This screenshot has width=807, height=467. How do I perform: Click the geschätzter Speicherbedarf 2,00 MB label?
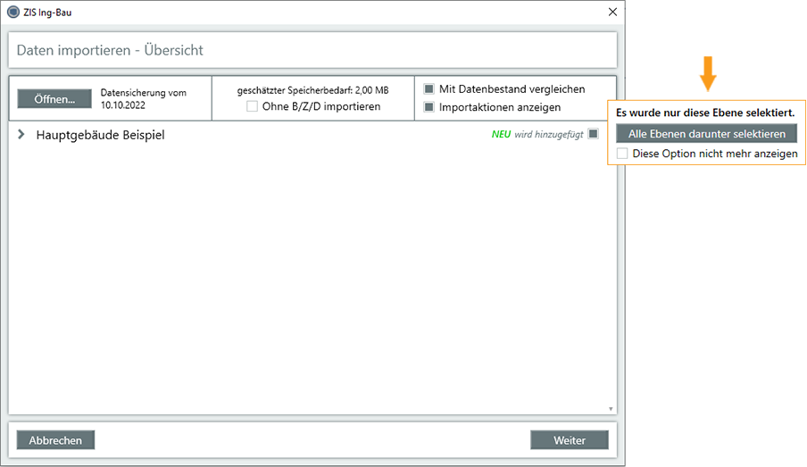coord(312,90)
